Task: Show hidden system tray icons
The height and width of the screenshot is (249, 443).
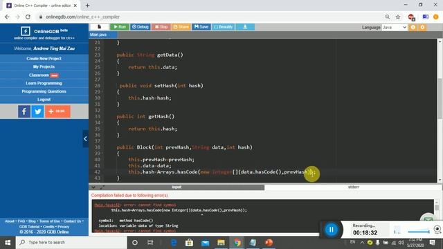Action: (x=362, y=242)
